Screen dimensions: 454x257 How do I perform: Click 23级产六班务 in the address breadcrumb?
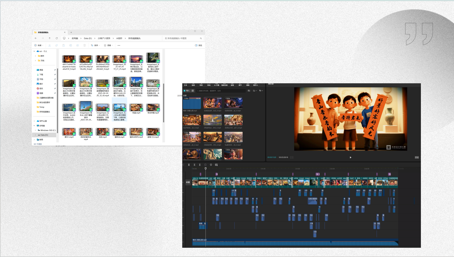(x=104, y=38)
